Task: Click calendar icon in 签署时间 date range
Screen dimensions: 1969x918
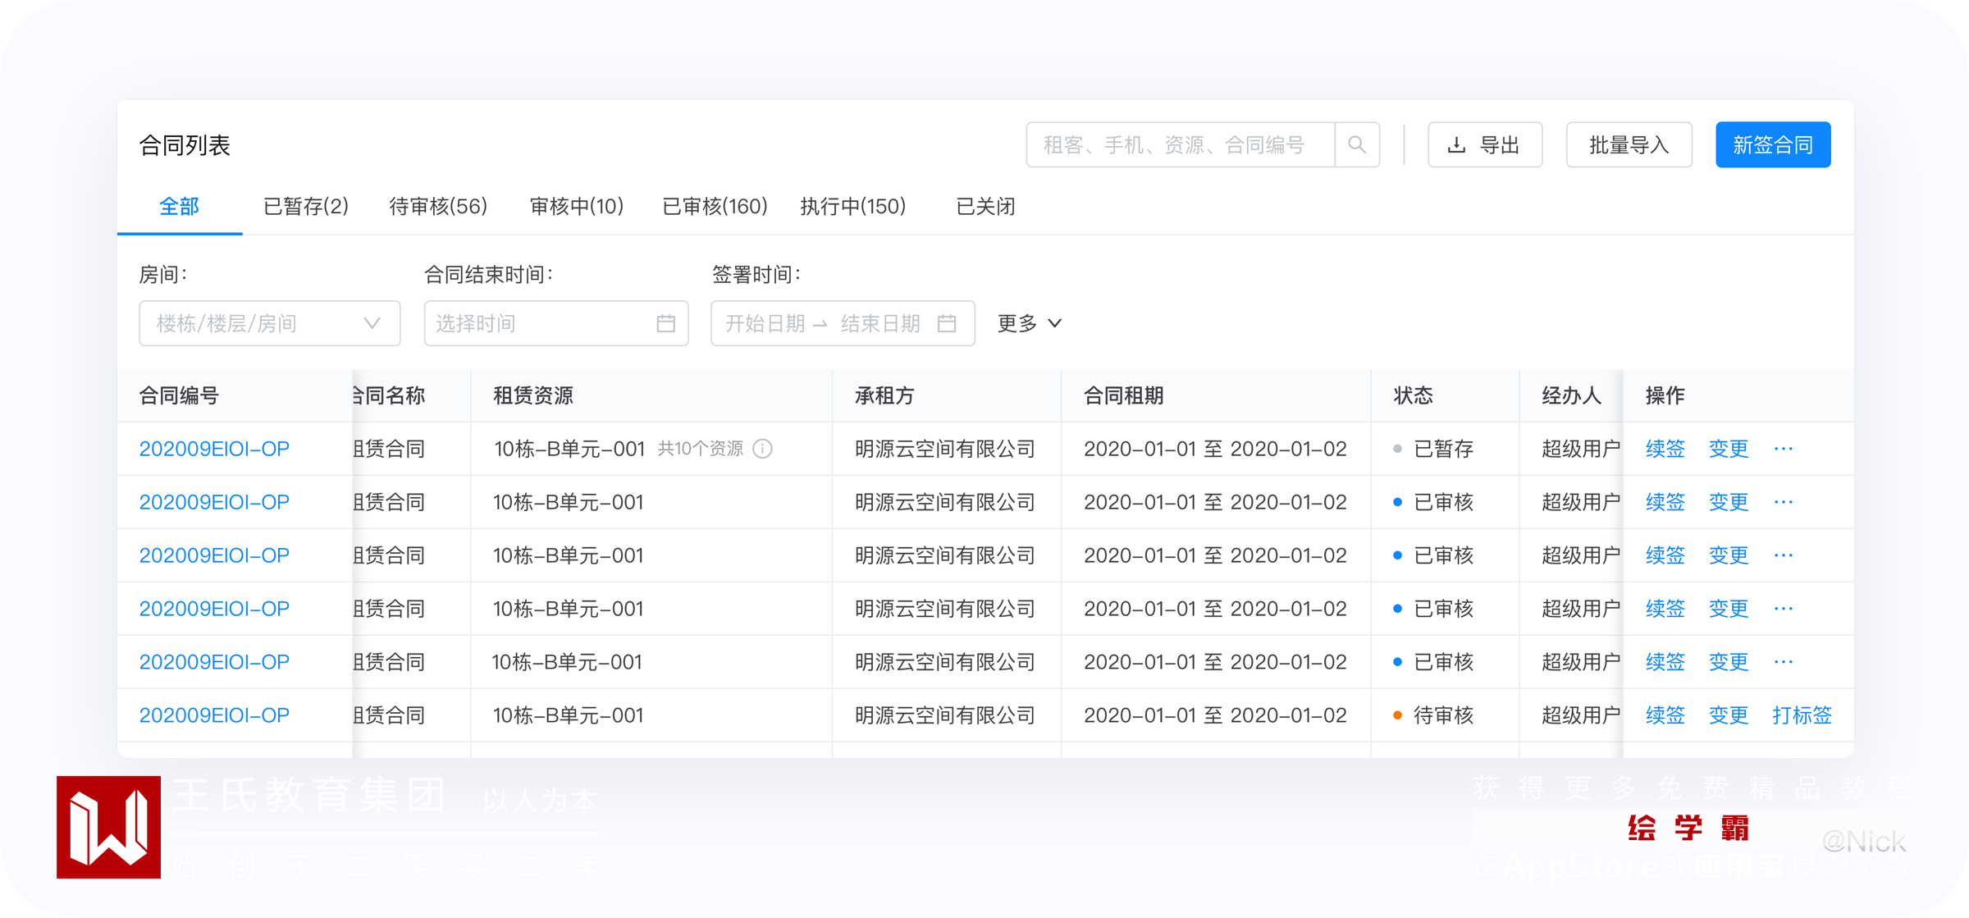Action: pos(947,323)
